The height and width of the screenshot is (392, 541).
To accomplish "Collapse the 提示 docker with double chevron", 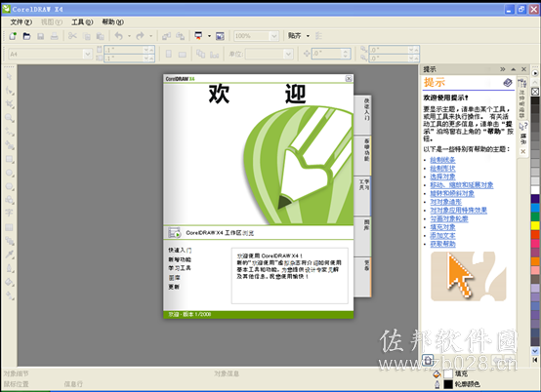I will coord(503,69).
